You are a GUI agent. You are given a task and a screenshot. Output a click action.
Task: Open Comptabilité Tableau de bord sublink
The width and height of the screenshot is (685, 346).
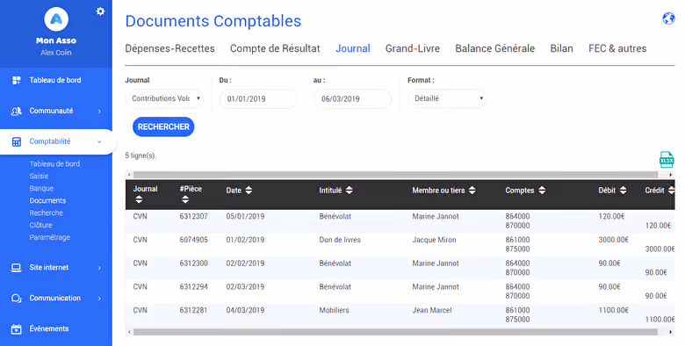pyautogui.click(x=54, y=164)
